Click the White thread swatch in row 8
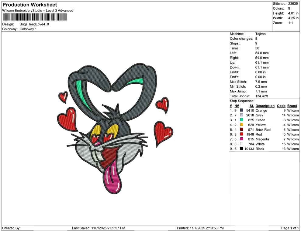This screenshot has height=231, width=301. point(242,144)
